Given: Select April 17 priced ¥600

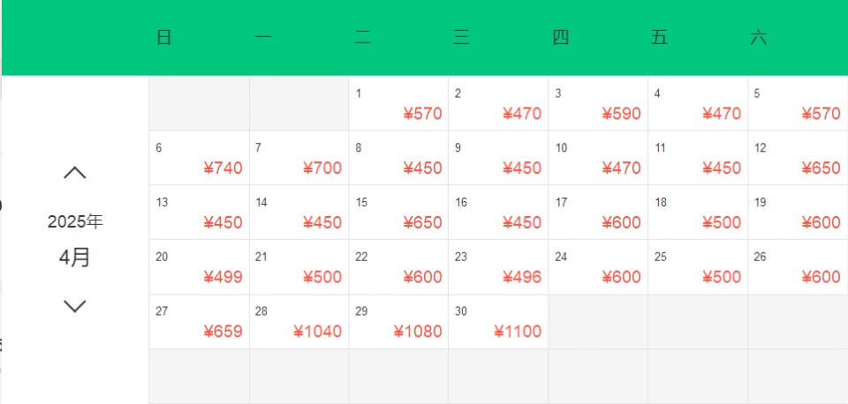Looking at the screenshot, I should (x=598, y=213).
